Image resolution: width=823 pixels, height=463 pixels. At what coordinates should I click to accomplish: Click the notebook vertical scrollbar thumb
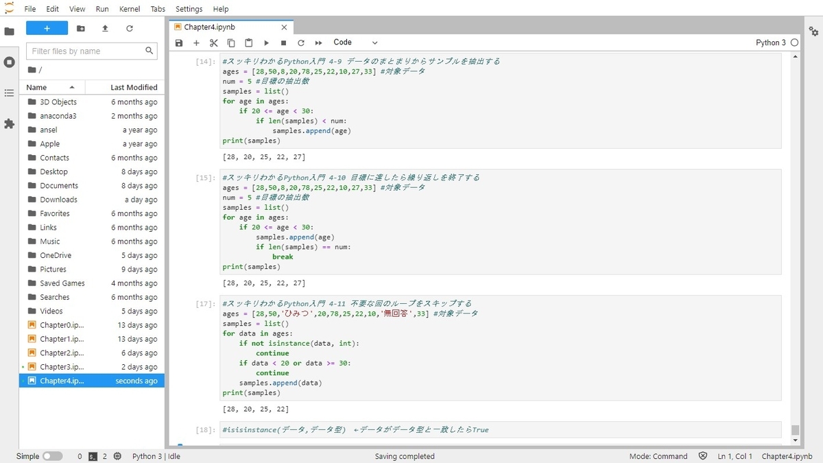pos(796,430)
